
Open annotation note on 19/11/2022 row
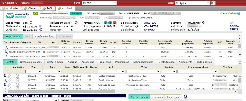[18, 80]
